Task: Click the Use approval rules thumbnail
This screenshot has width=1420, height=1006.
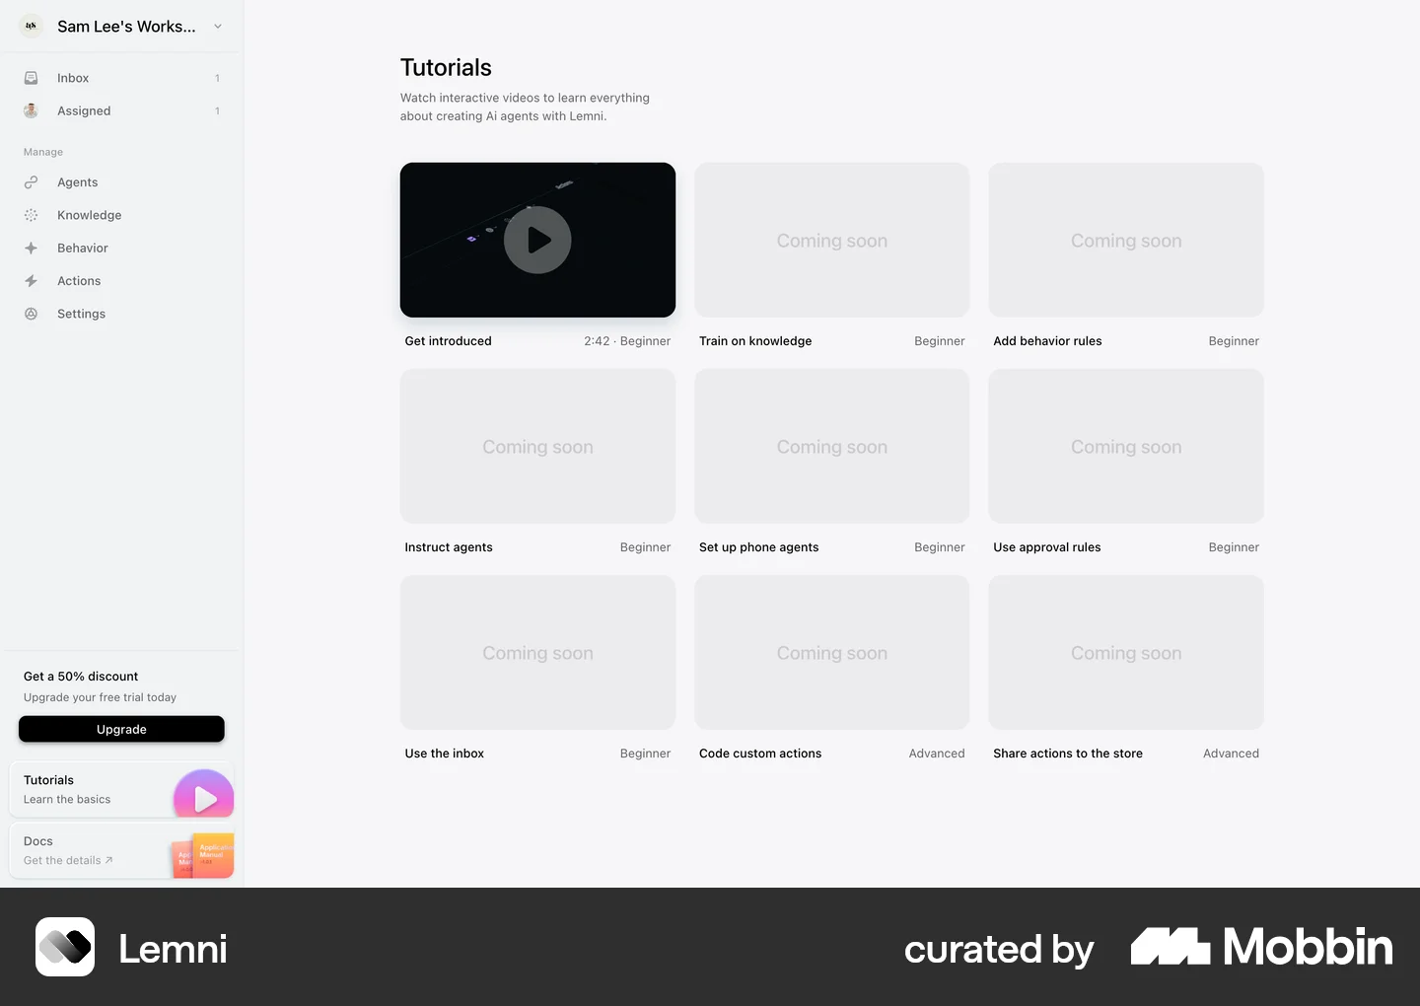Action: pyautogui.click(x=1126, y=446)
